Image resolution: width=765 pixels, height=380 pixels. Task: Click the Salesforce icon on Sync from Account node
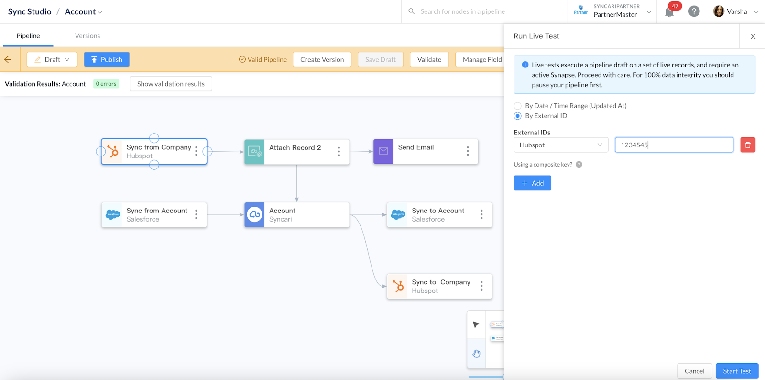click(112, 214)
